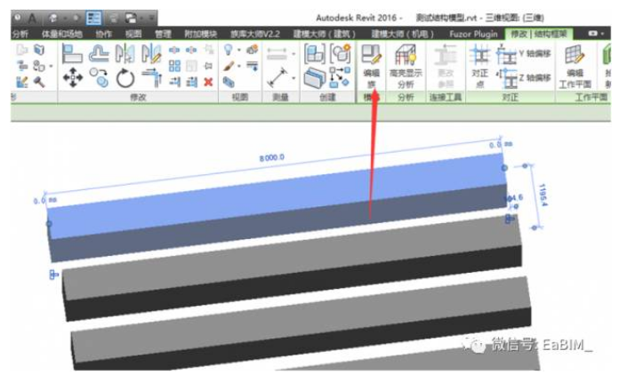
Task: Expand the Override Graphics dropdown arrow
Action: click(x=239, y=66)
